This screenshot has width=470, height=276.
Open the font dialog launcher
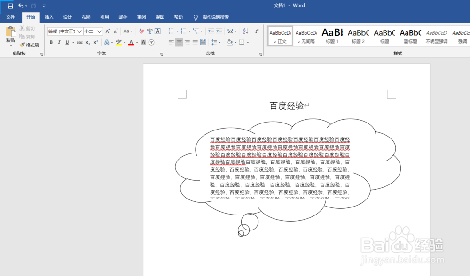click(161, 54)
